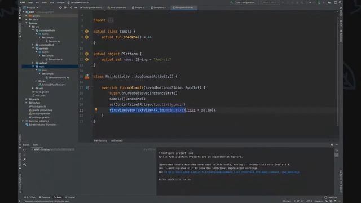The width and height of the screenshot is (361, 203).
Task: Click the magnifier icon in Build panel sidebar
Action: [24, 164]
